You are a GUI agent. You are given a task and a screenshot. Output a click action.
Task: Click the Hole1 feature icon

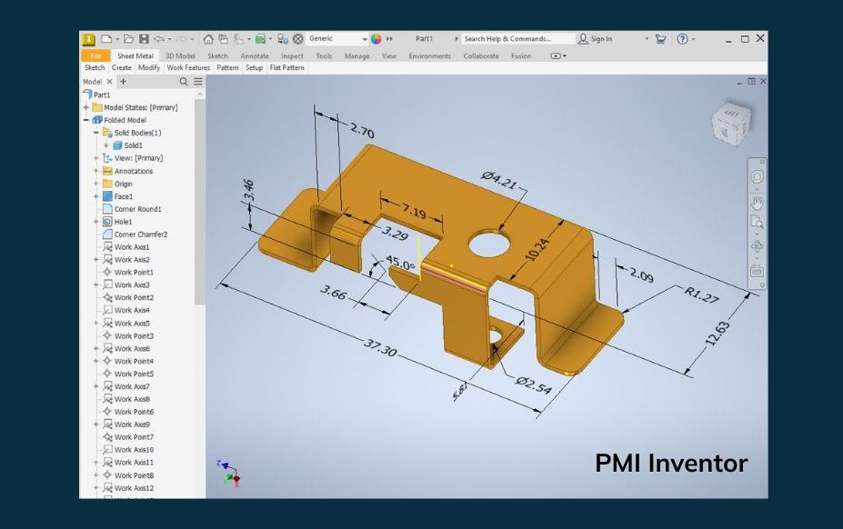(x=107, y=222)
